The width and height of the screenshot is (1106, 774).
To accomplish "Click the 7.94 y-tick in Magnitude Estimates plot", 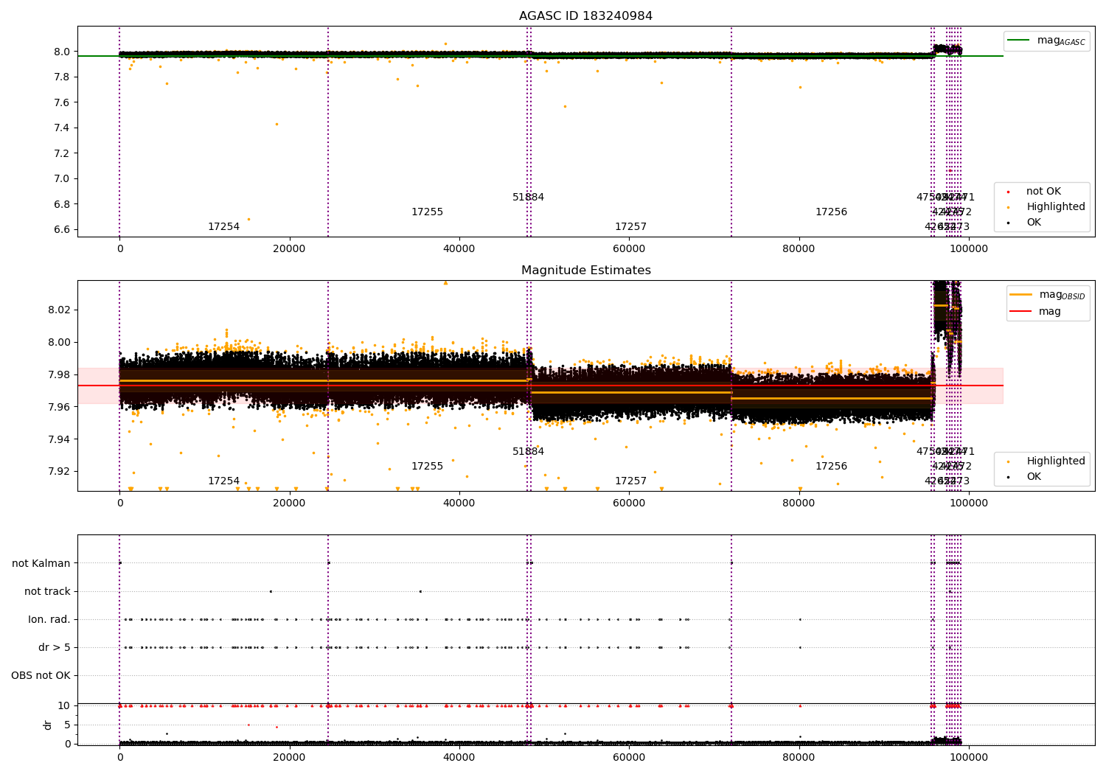I will click(59, 439).
